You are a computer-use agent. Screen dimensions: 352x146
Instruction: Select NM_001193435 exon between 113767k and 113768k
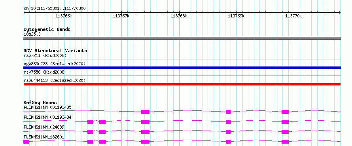[x=145, y=112]
